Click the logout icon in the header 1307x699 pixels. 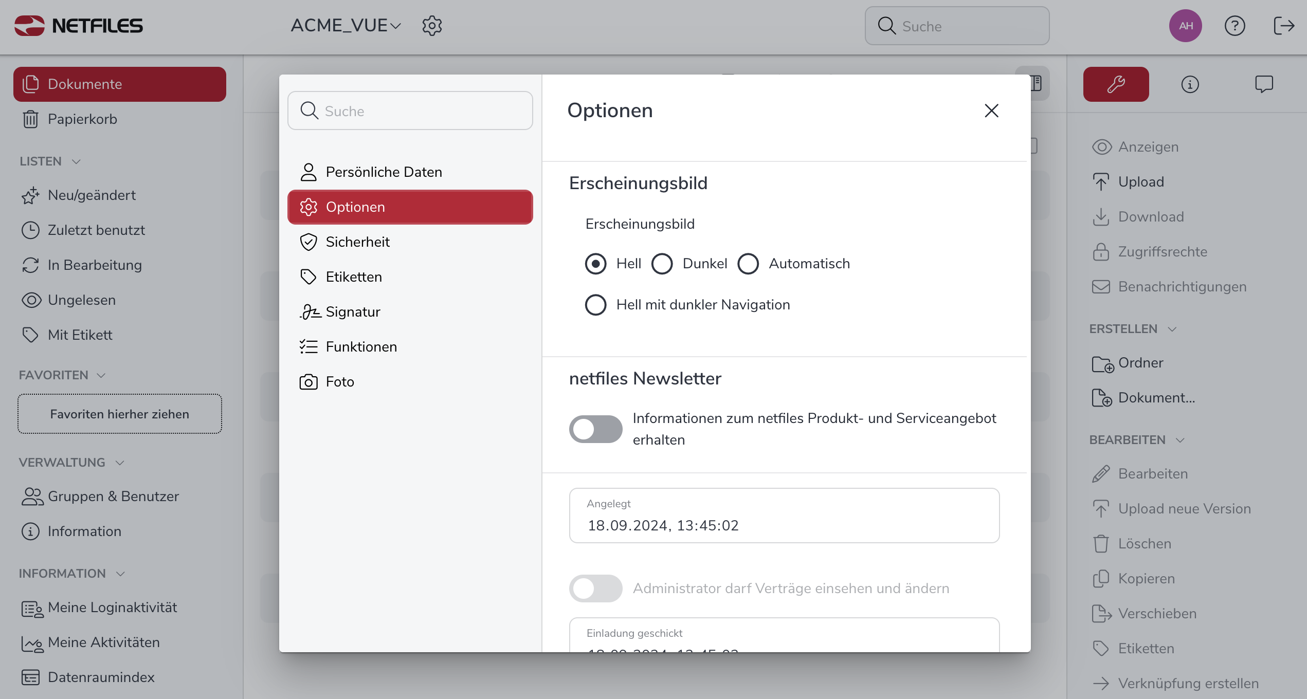(1283, 26)
